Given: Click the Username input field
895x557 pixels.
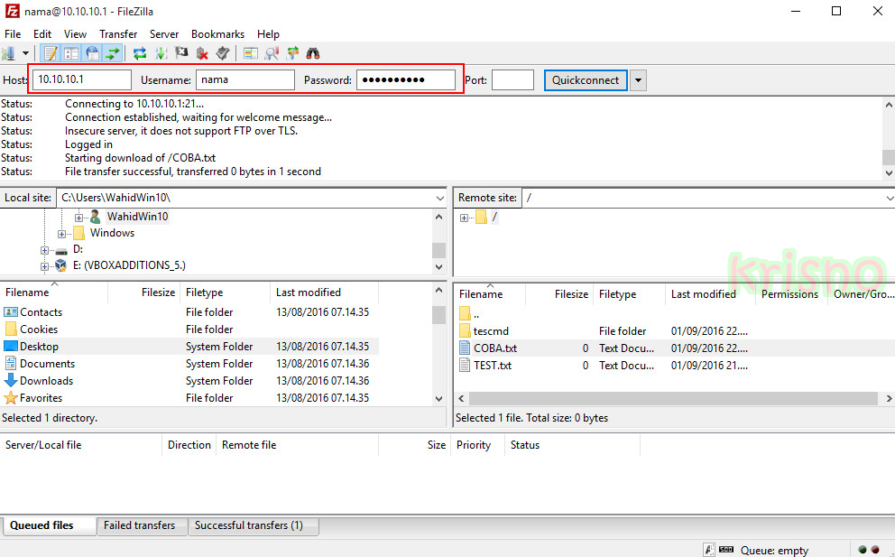Looking at the screenshot, I should [245, 80].
